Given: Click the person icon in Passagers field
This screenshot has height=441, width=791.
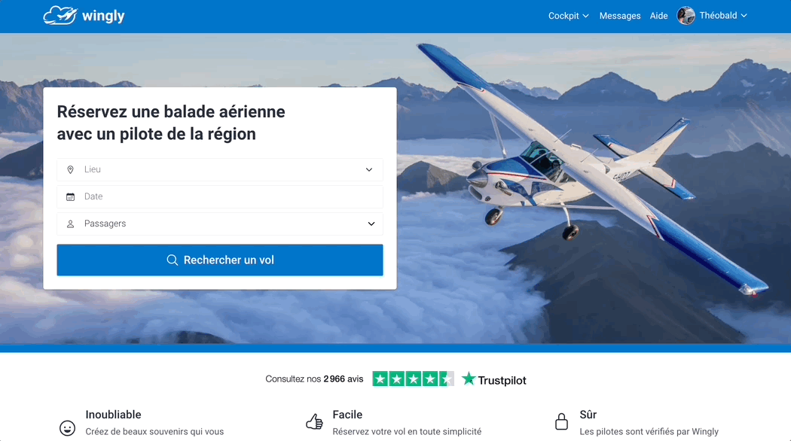Looking at the screenshot, I should pos(71,224).
